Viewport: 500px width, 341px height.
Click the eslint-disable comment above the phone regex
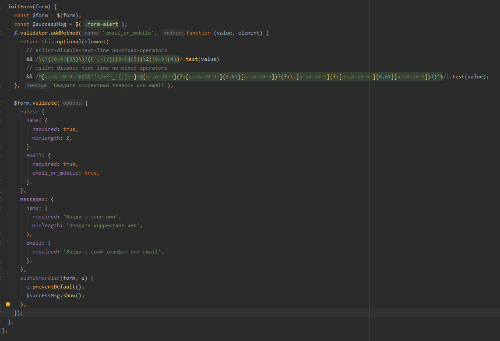pyautogui.click(x=97, y=50)
